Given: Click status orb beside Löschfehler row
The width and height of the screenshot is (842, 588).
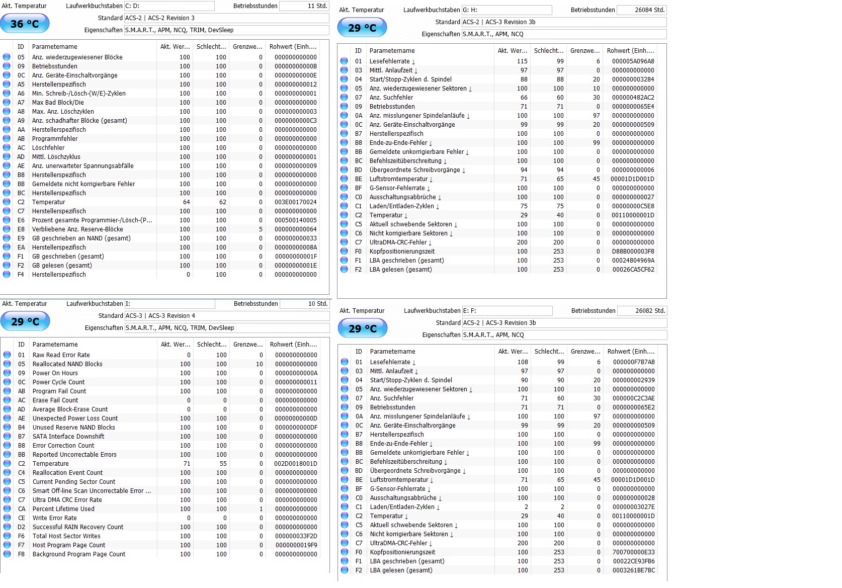Looking at the screenshot, I should point(7,147).
